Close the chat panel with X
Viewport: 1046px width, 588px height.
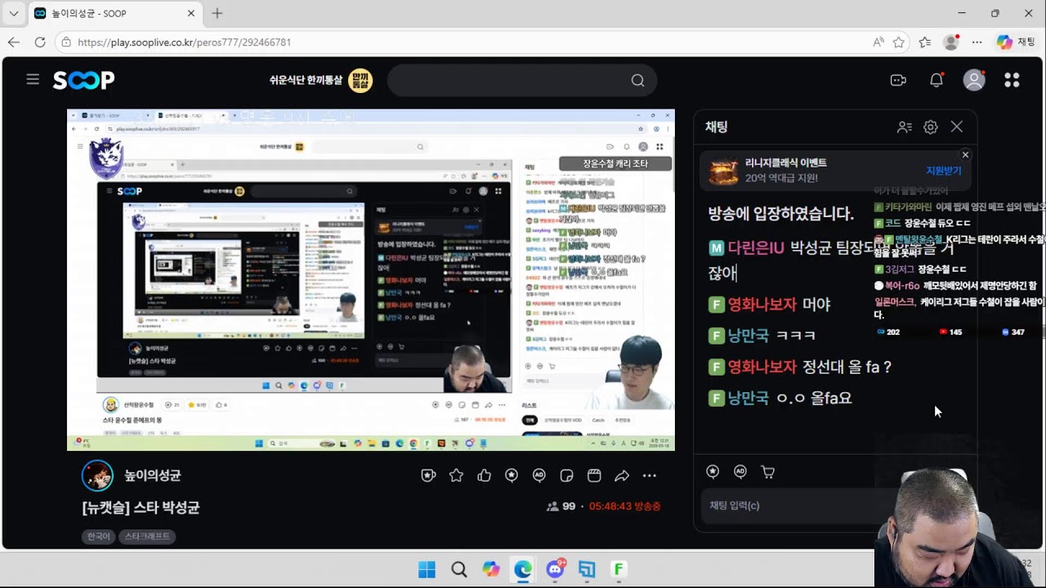[x=956, y=127]
